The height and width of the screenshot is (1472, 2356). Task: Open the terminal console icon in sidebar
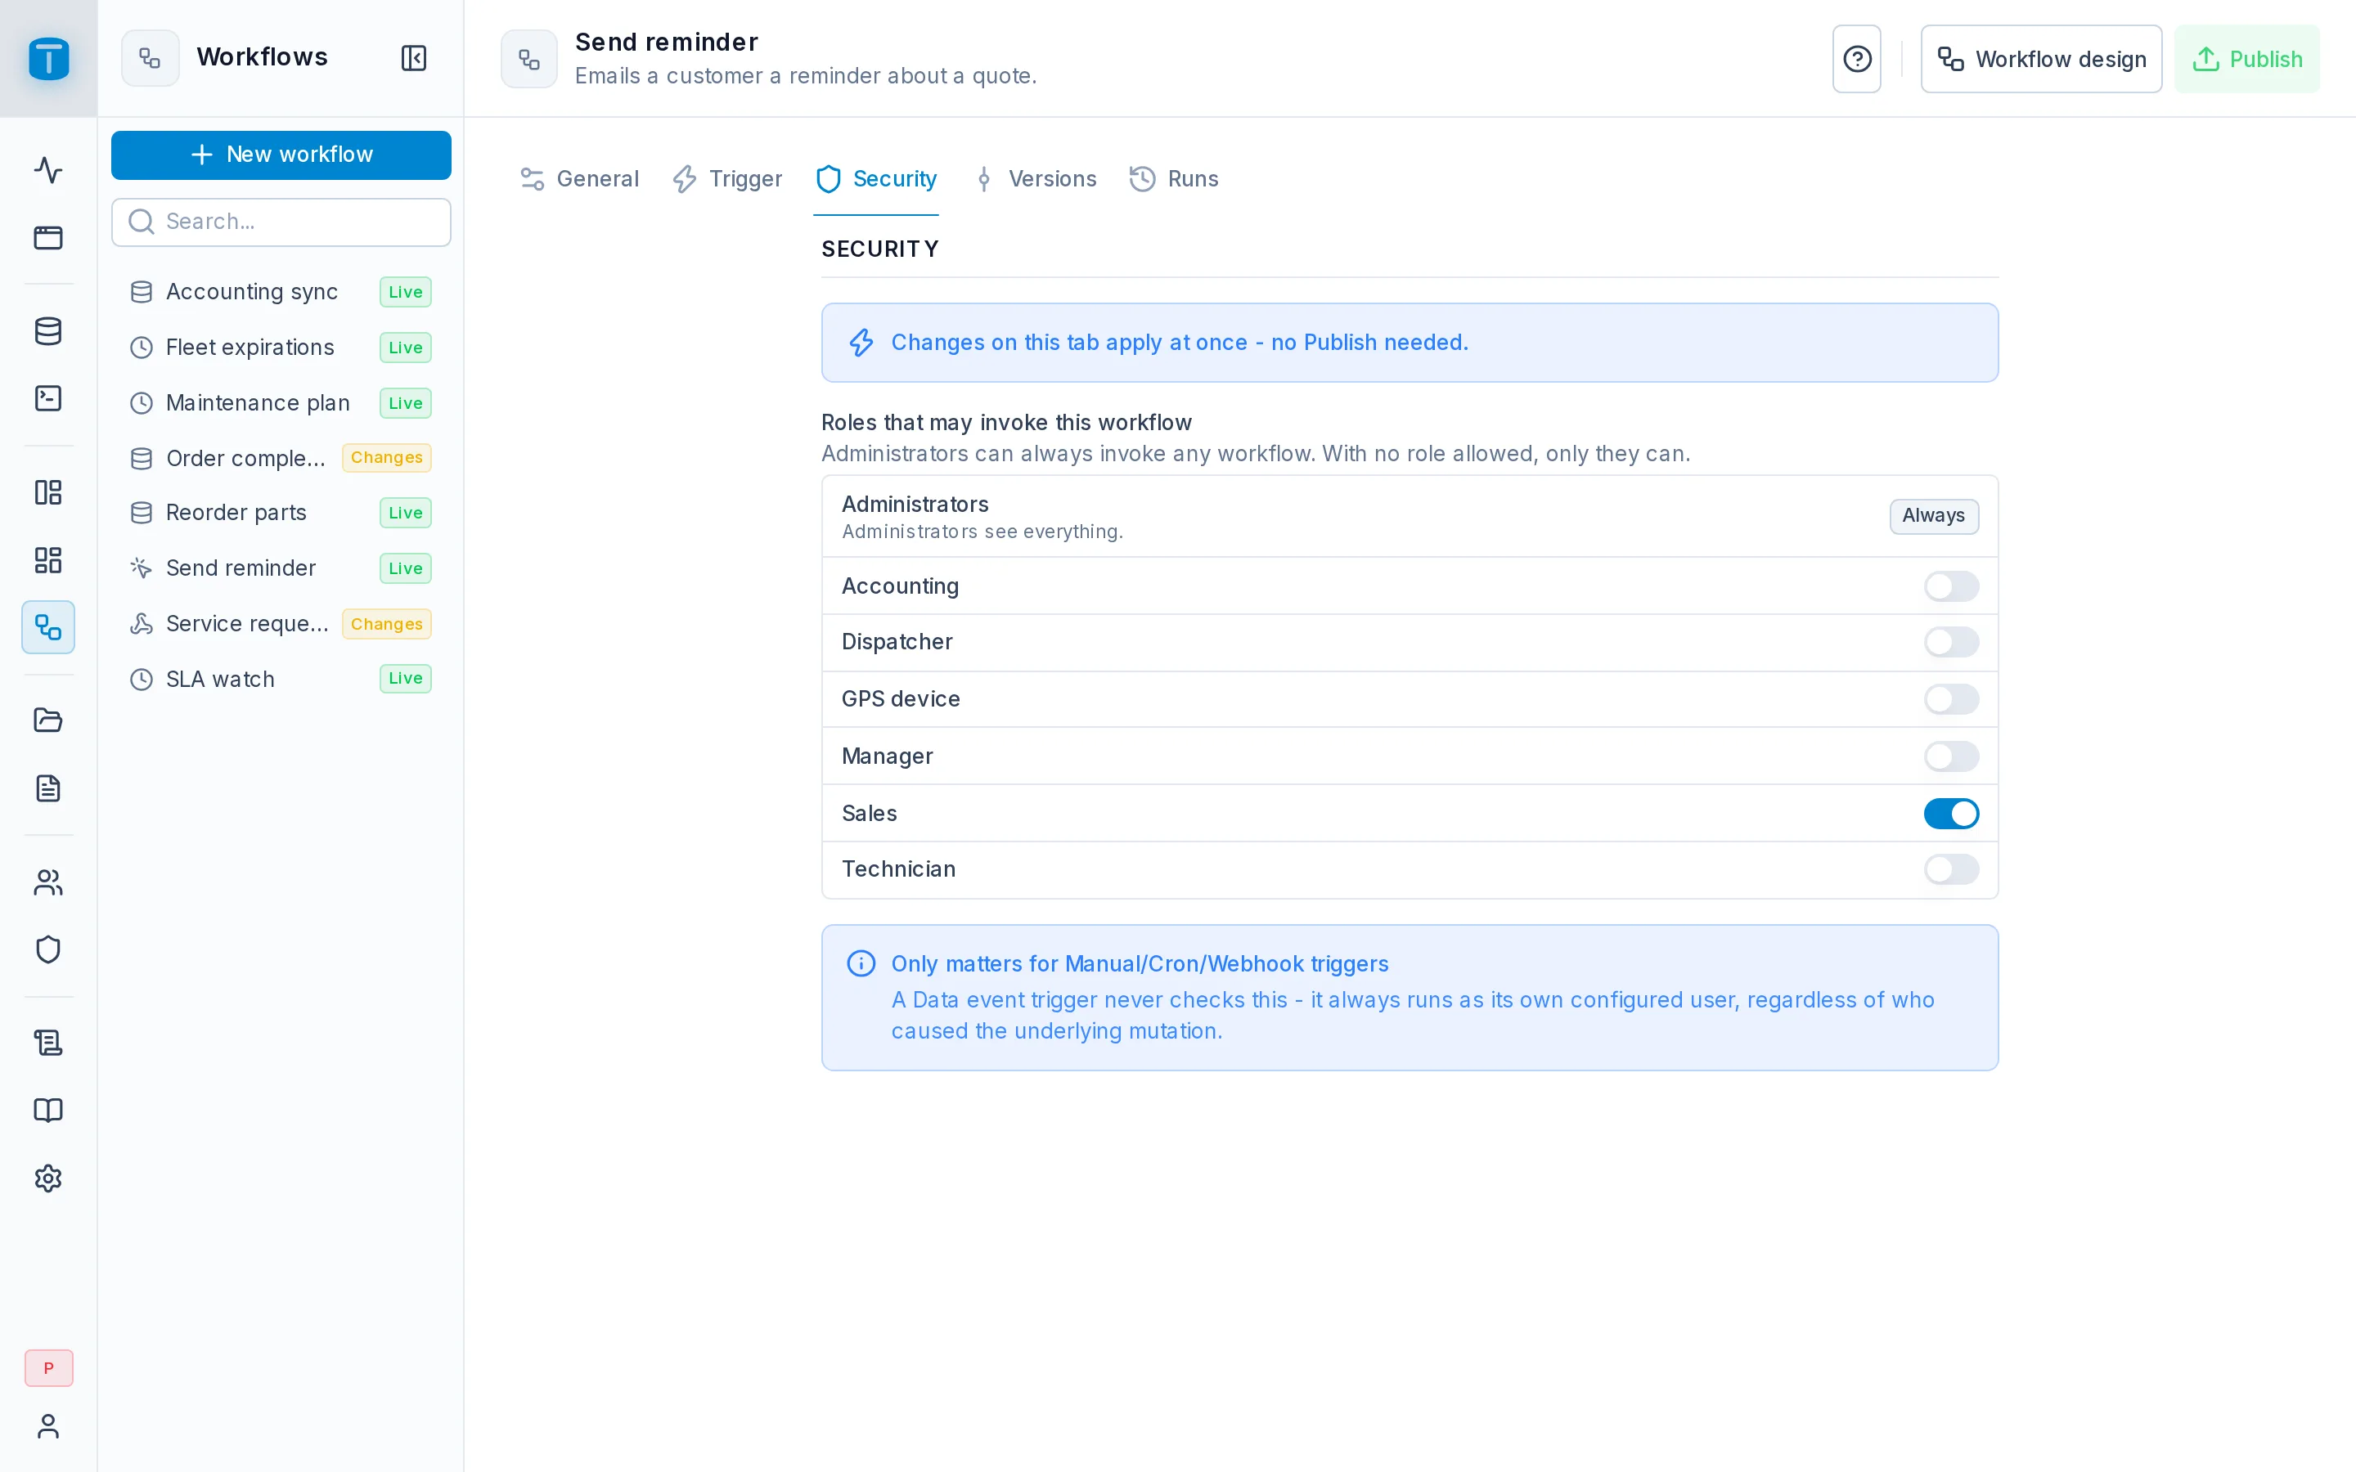tap(49, 398)
